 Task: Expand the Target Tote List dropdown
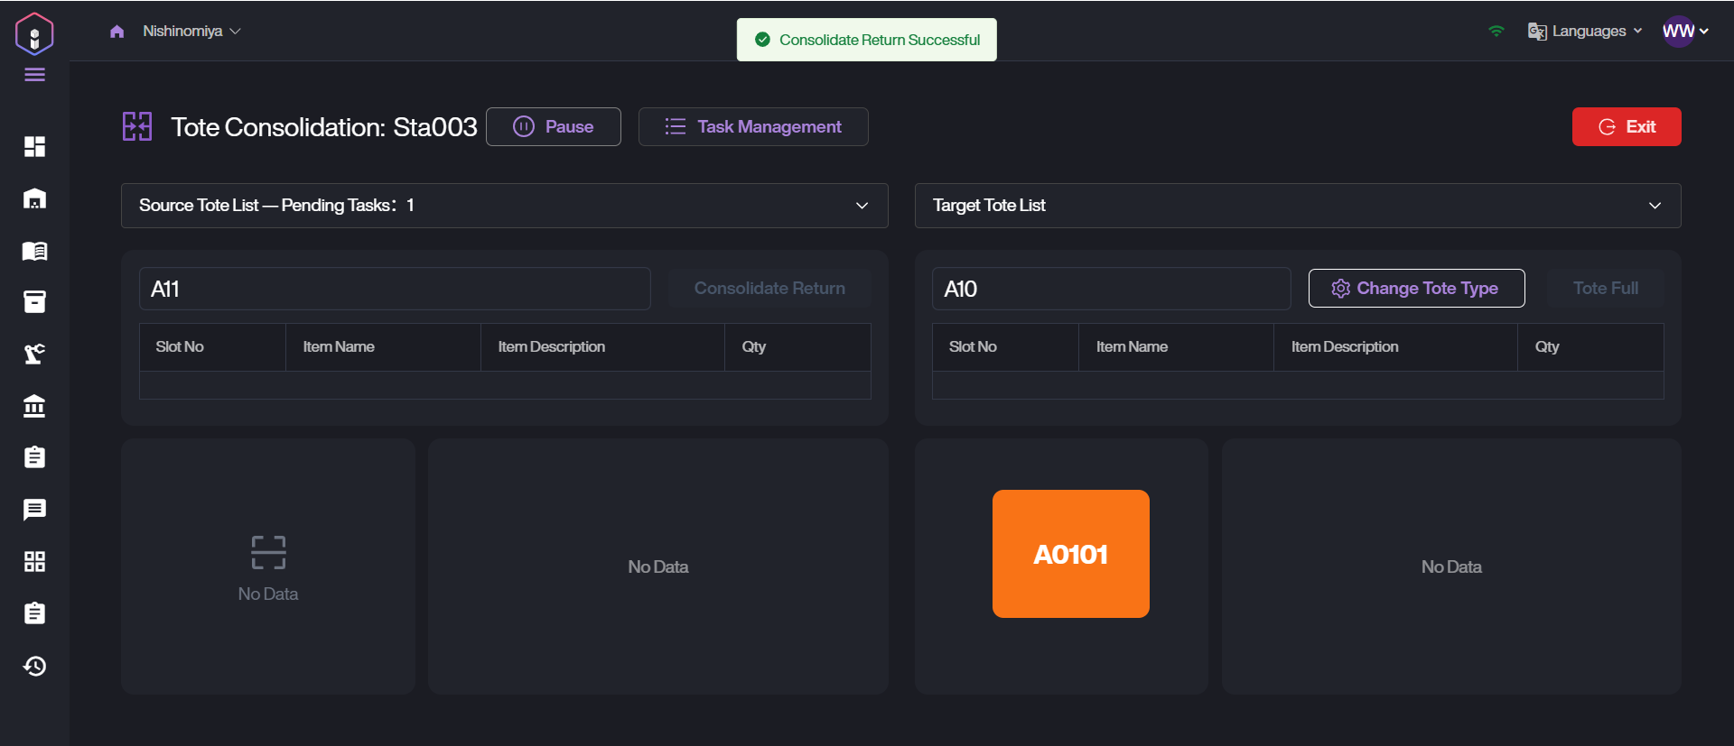[x=1297, y=206]
